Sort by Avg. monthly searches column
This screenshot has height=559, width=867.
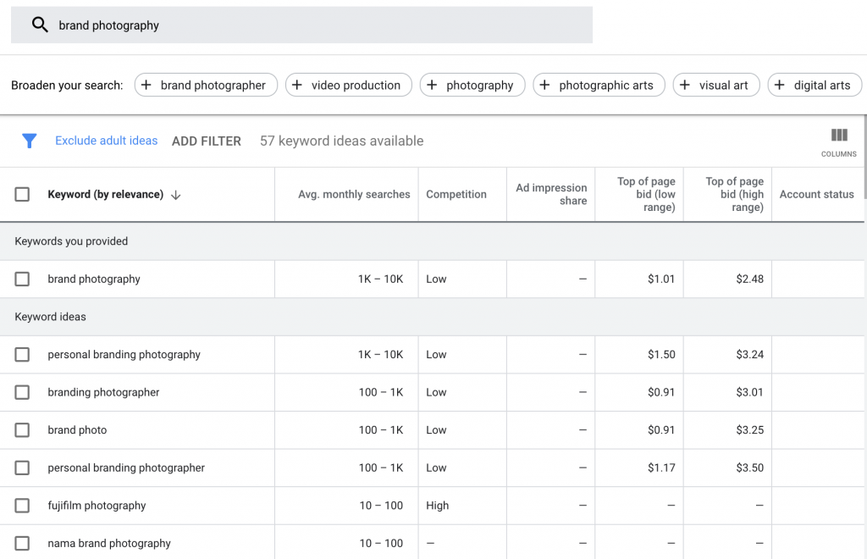point(354,195)
